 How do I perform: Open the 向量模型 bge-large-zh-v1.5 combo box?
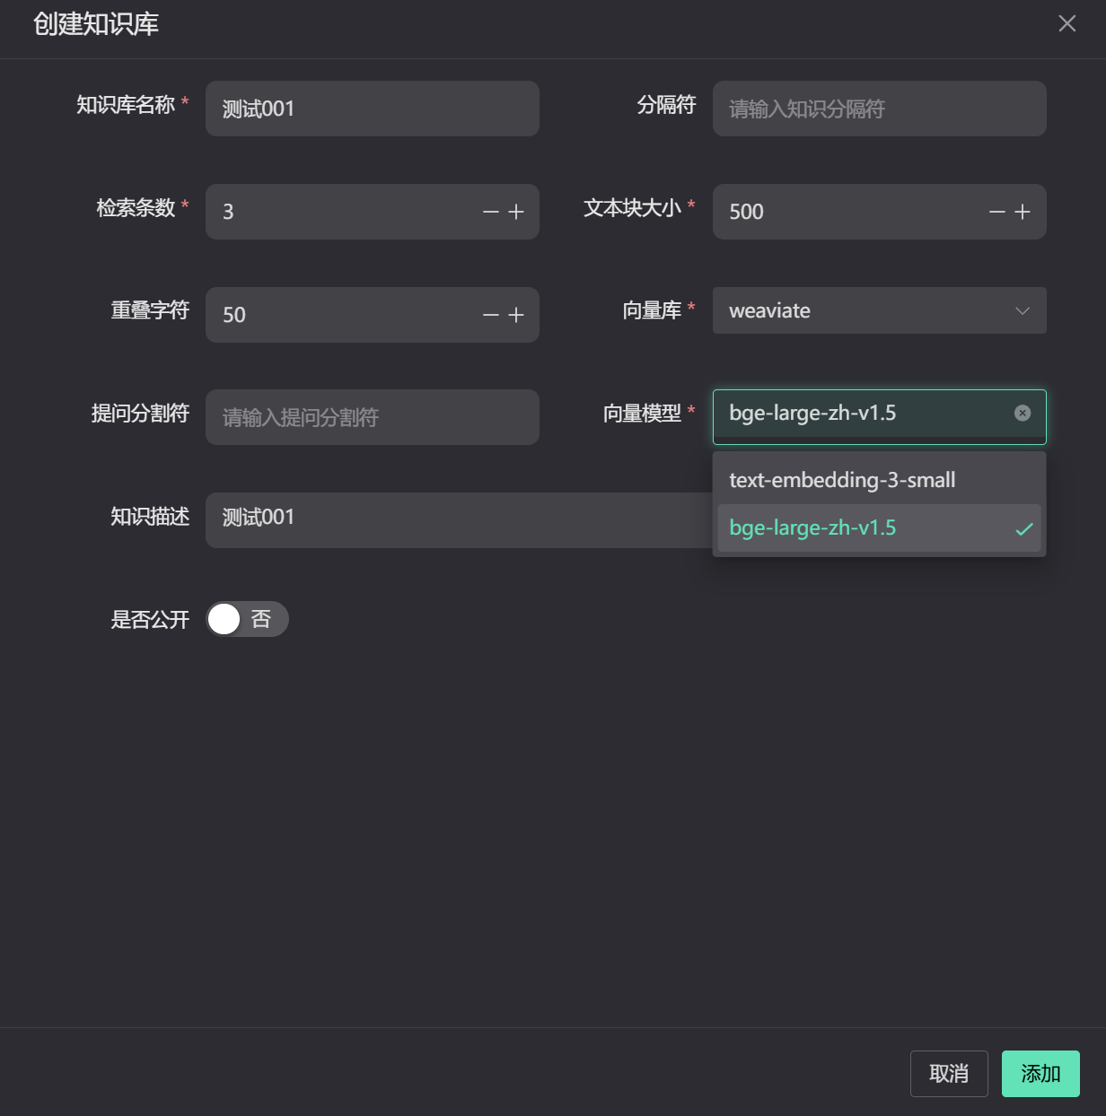point(880,417)
